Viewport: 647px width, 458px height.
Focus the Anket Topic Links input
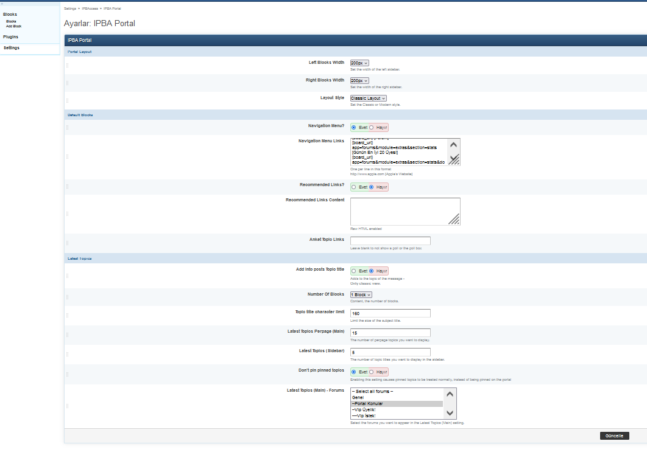coord(391,241)
